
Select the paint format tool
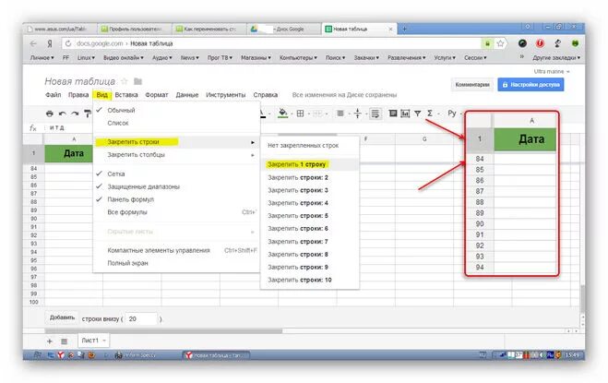(x=88, y=114)
